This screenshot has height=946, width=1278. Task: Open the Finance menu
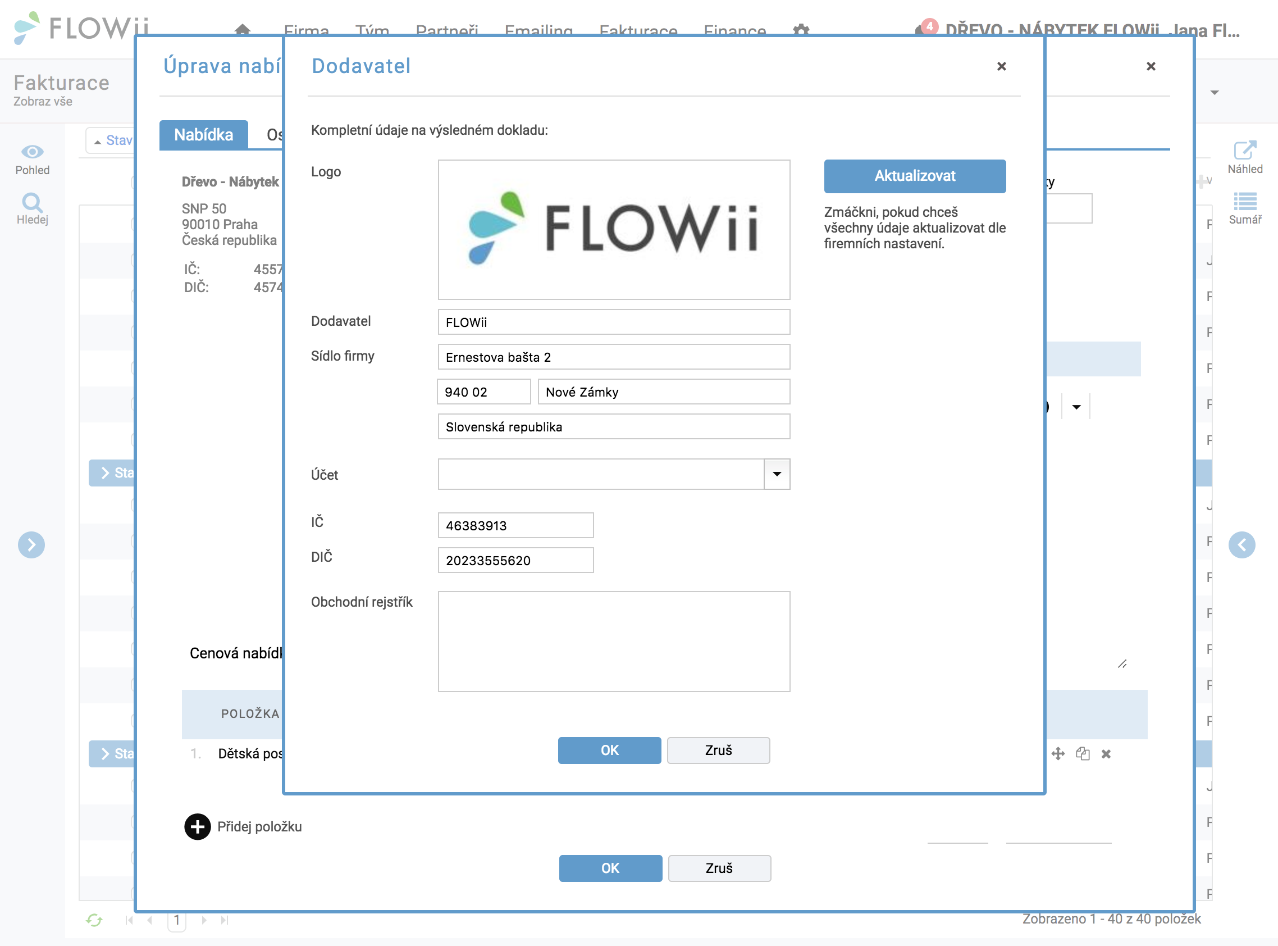[735, 30]
